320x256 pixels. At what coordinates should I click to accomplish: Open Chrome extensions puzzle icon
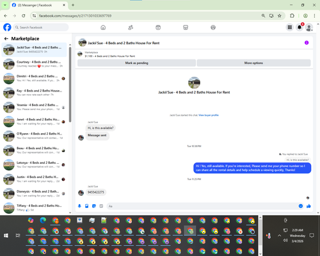tap(292, 15)
